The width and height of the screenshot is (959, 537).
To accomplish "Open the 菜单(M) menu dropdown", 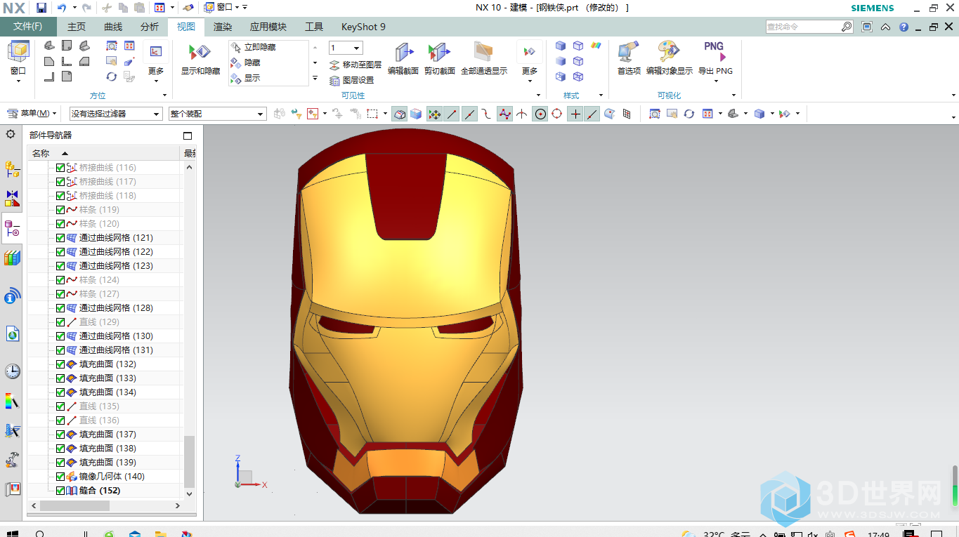I will (32, 114).
